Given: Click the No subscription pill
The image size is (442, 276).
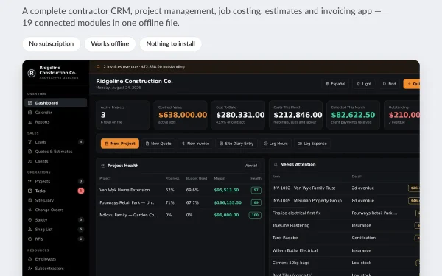Looking at the screenshot, I should coord(52,44).
